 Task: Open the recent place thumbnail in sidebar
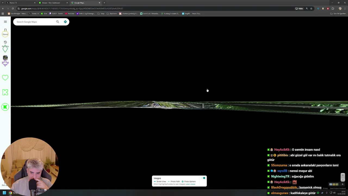[5, 58]
